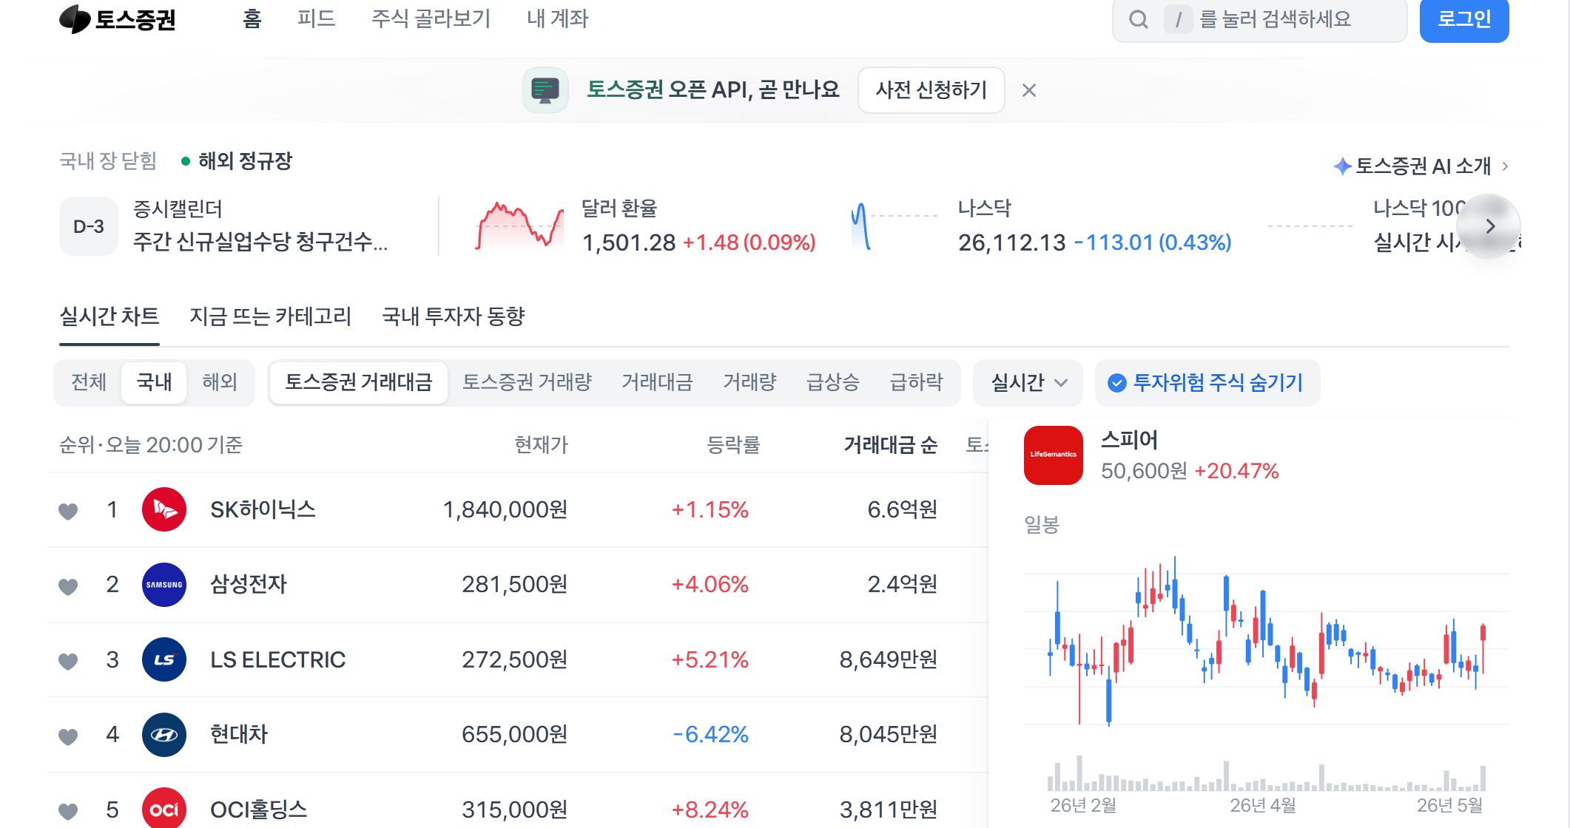
Task: Click the 토스증권 logo
Action: pos(118,19)
